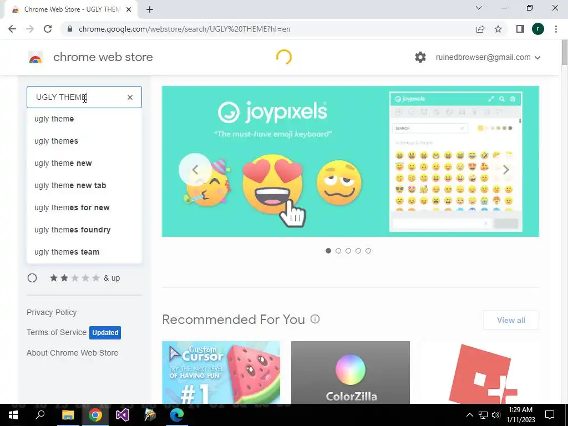Select the fifth carousel dot
Viewport: 568px width, 426px height.
368,251
